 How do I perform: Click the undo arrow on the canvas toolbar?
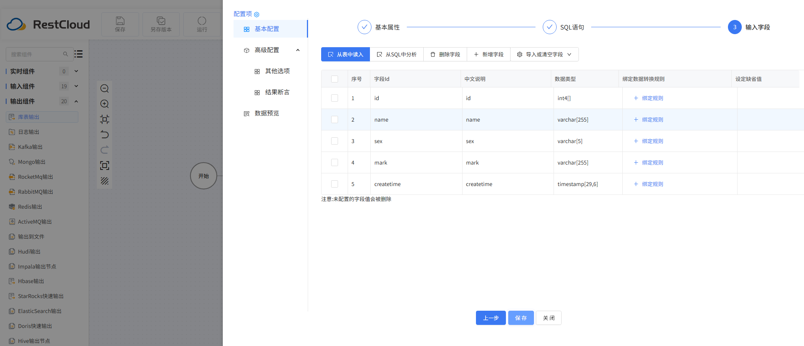pos(104,135)
